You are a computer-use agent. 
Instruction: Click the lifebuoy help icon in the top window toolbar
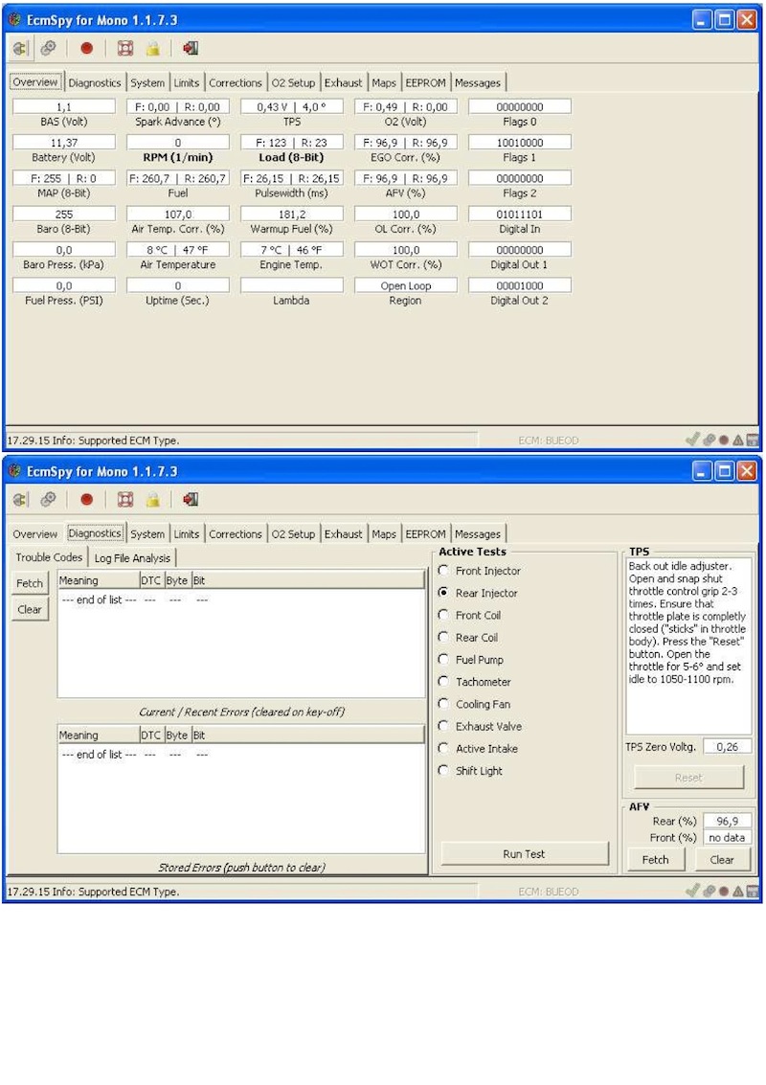pos(125,49)
